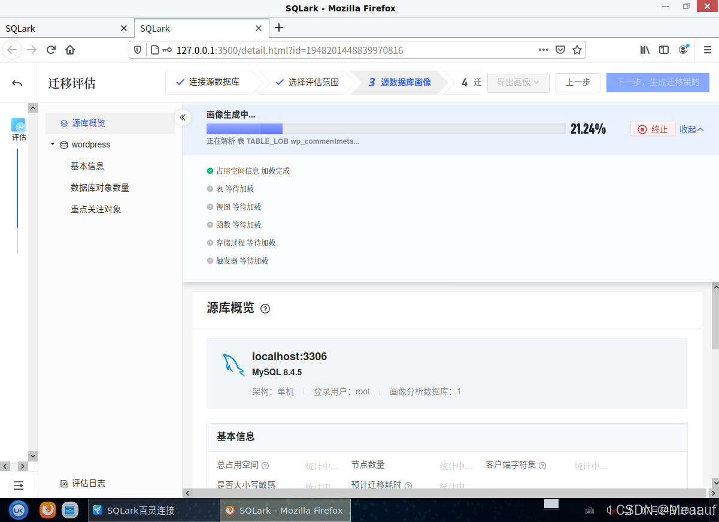Viewport: 719px width, 522px height.
Task: Click the 21.24% progress value
Action: coord(588,129)
